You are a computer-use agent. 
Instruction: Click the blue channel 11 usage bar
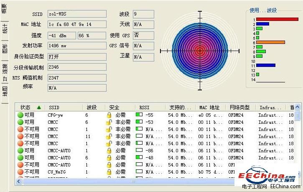[x=266, y=65]
